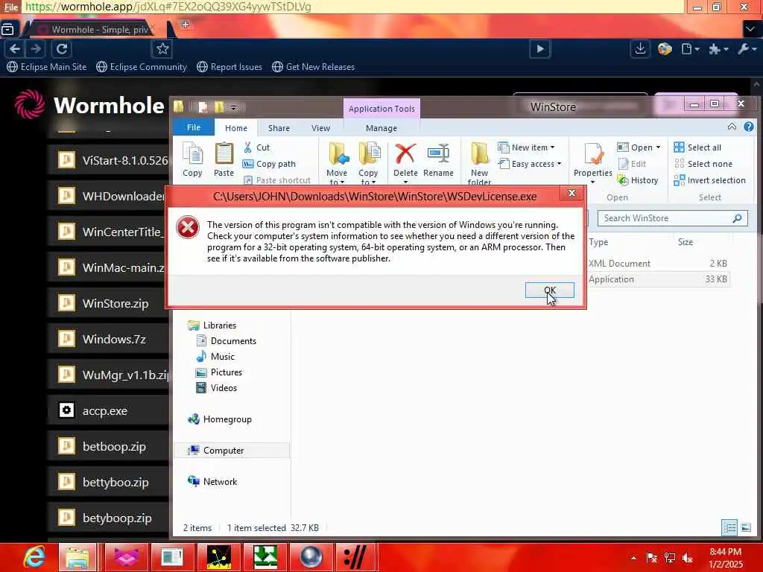Click Cut in the ribbon
763x572 pixels.
coord(256,147)
